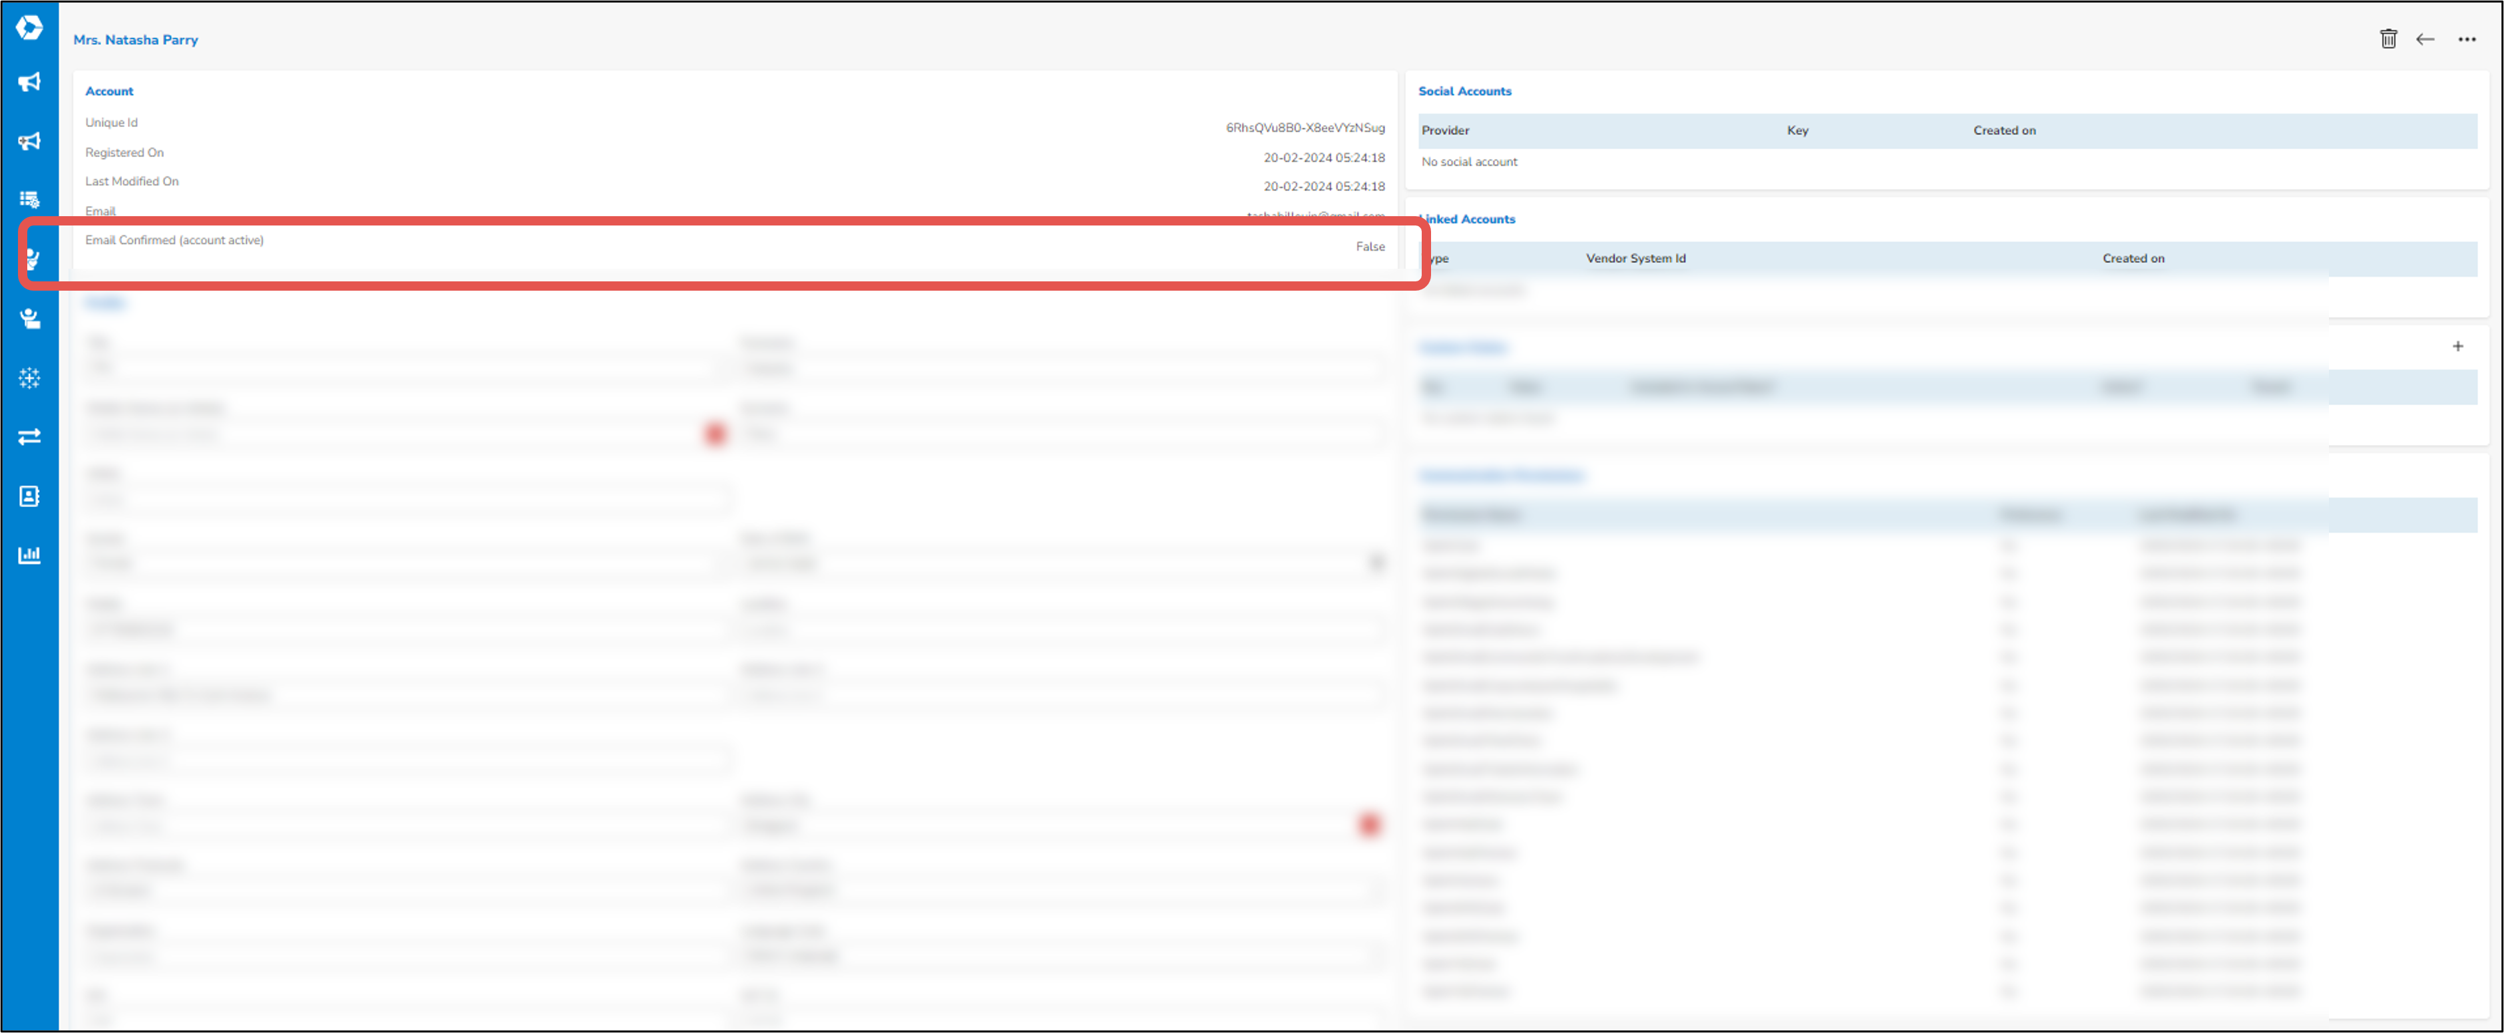Open the three-dot more options menu
This screenshot has width=2504, height=1033.
(2467, 39)
